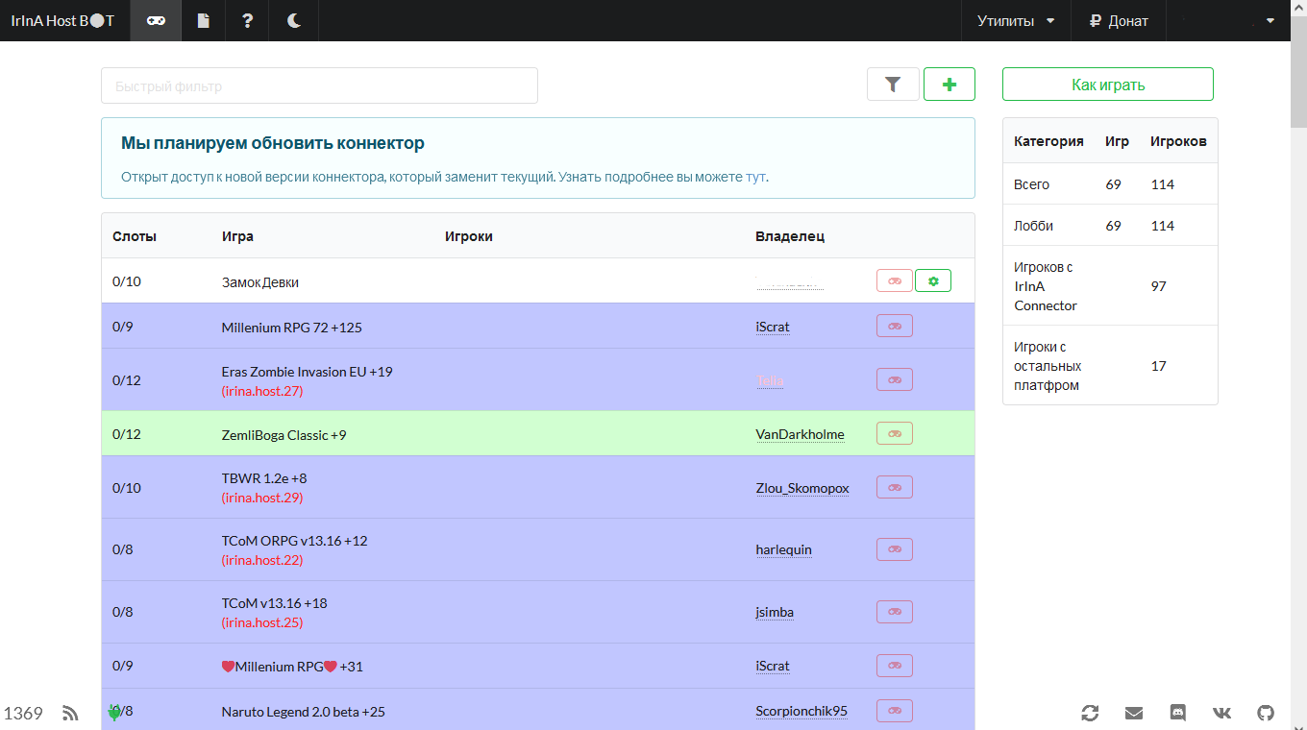
Task: Click the Категория header in stats table
Action: pyautogui.click(x=1048, y=141)
